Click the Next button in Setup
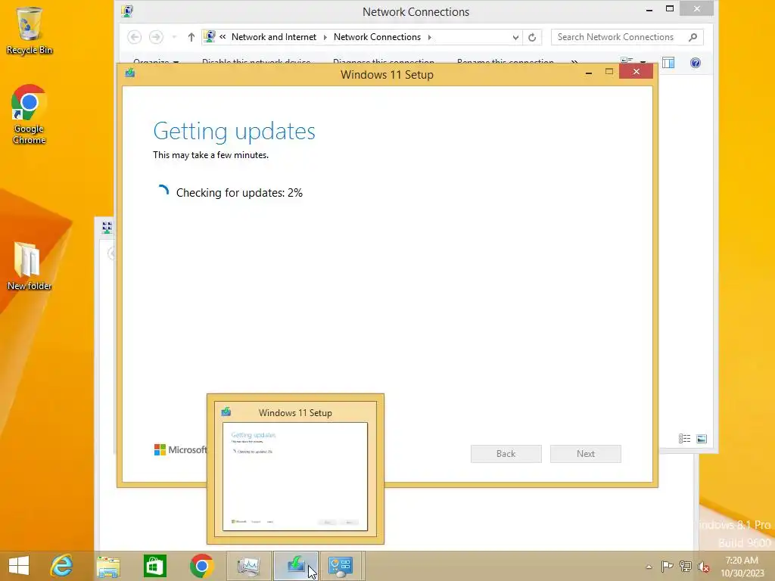The height and width of the screenshot is (581, 775). pyautogui.click(x=586, y=454)
